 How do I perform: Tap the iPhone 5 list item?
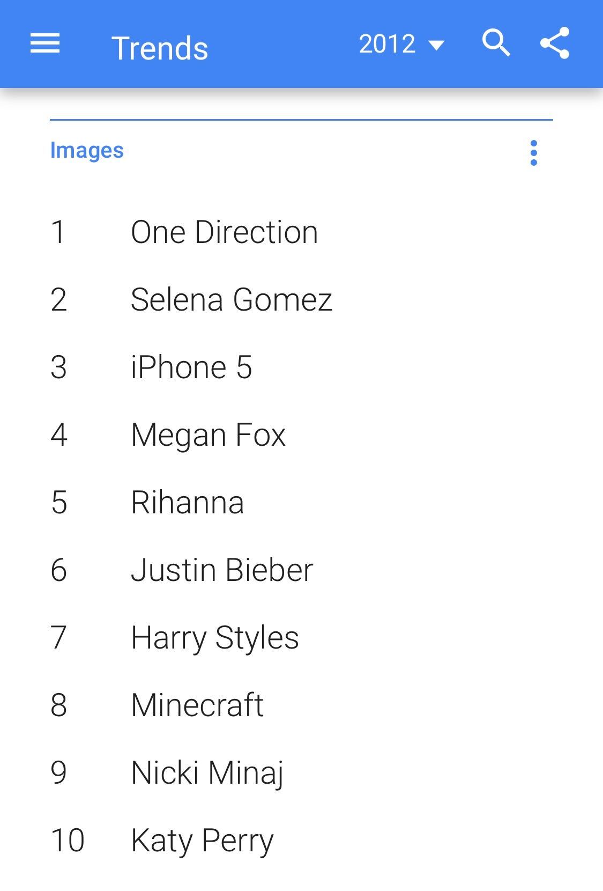[191, 367]
